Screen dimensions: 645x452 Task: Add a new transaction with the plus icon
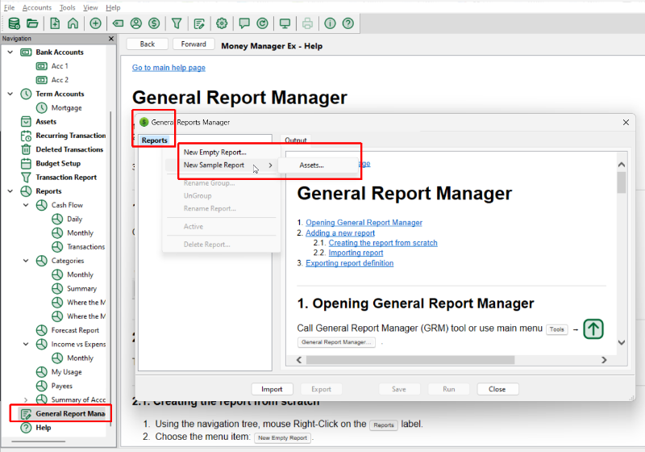(x=95, y=23)
